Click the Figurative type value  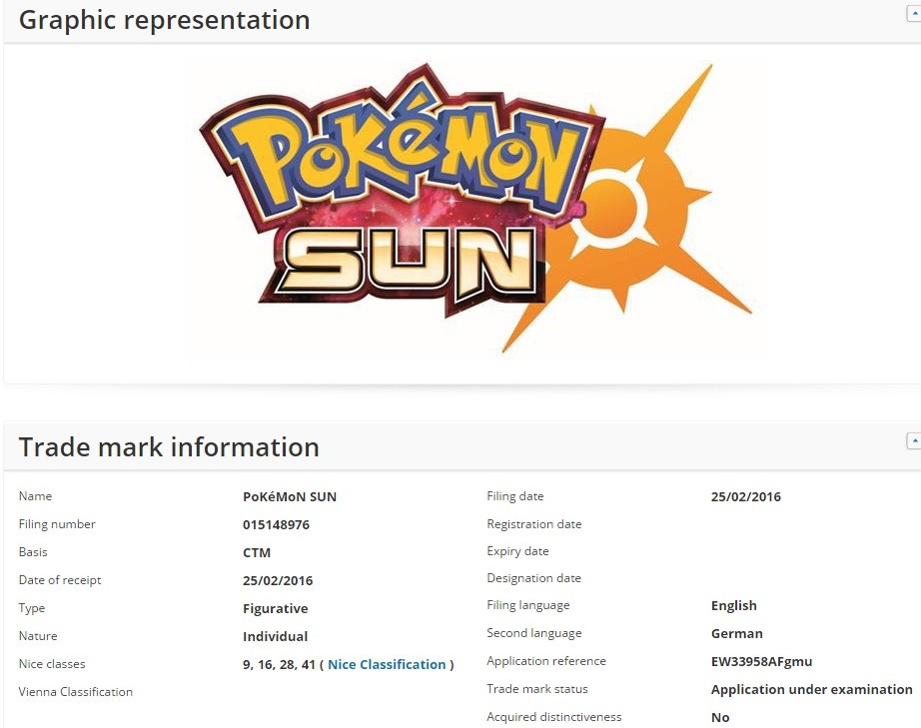pos(275,608)
